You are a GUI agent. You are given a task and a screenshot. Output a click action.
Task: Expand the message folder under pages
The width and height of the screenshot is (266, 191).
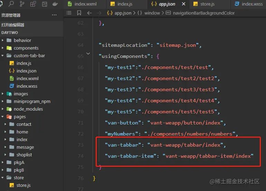pos(5,147)
